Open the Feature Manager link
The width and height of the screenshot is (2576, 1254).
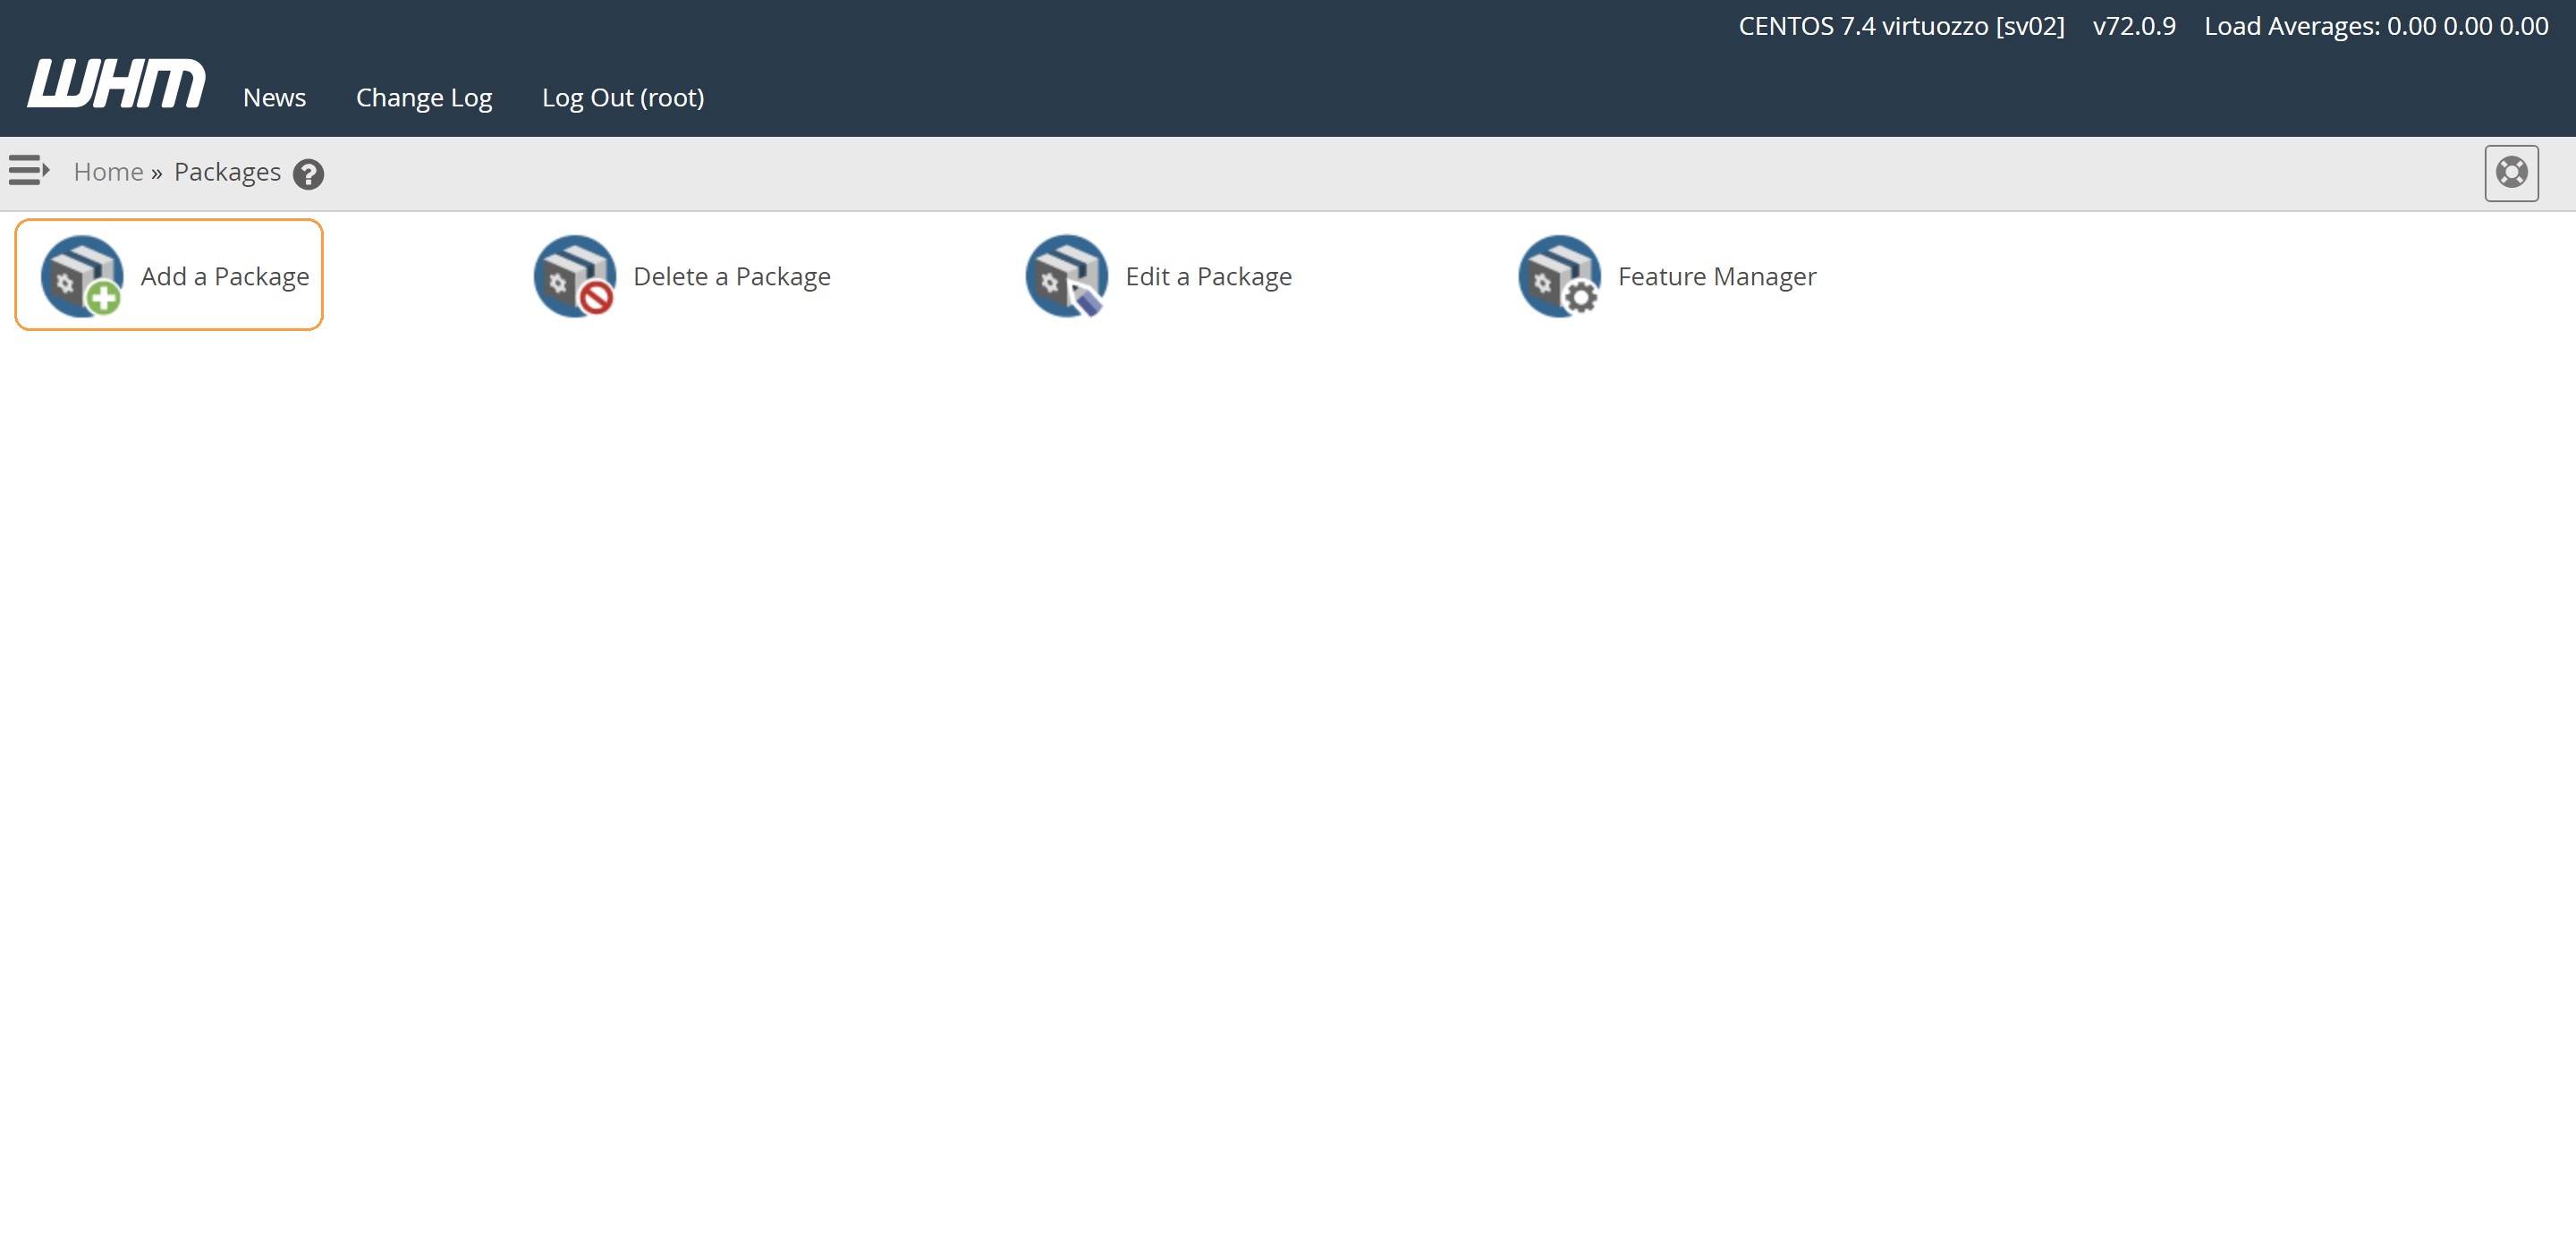coord(1717,276)
